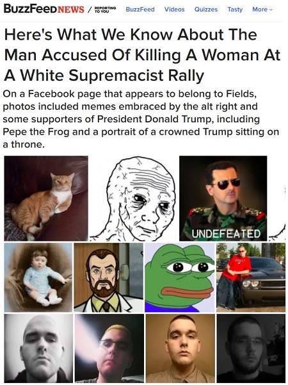
Task: Open the UNDEFEATED camouflage uniform image
Action: click(x=223, y=198)
